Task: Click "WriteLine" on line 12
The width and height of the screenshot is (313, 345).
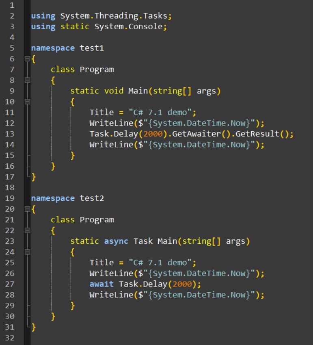Action: [x=112, y=123]
